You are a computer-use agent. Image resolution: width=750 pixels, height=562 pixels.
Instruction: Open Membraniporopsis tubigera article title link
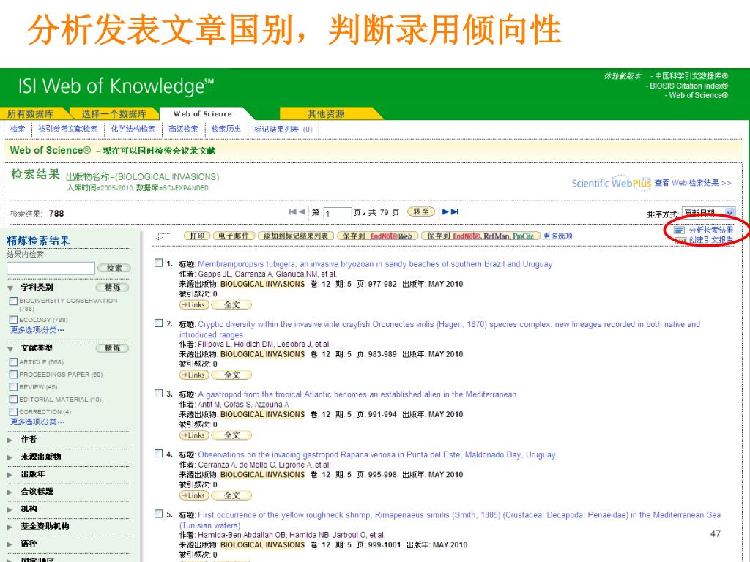coord(375,263)
